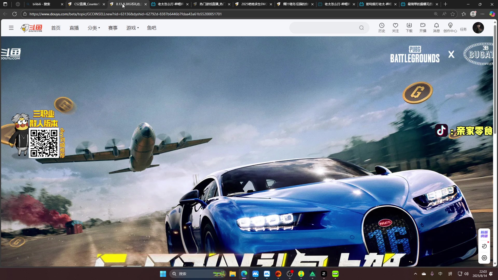Viewport: 498px width, 280px height.
Task: View site information lock icon
Action: tap(25, 14)
